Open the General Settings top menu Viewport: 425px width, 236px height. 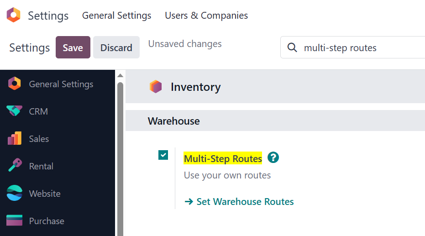116,16
